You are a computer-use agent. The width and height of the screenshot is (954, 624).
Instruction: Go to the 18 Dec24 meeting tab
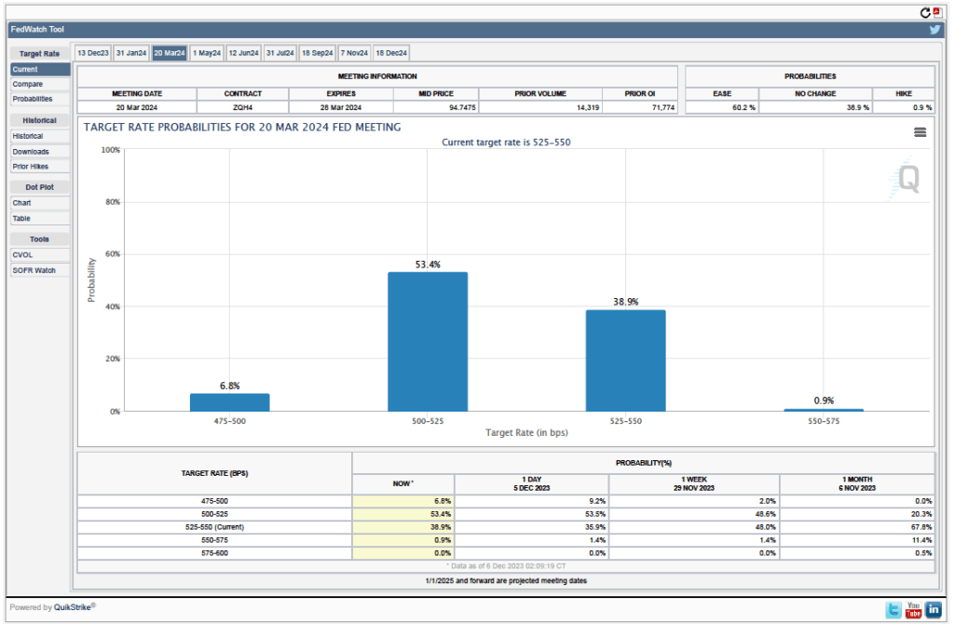[x=390, y=53]
